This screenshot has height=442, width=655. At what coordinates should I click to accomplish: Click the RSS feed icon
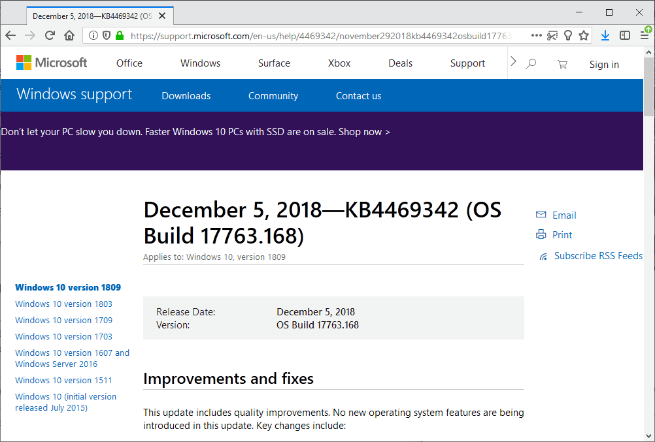point(543,257)
